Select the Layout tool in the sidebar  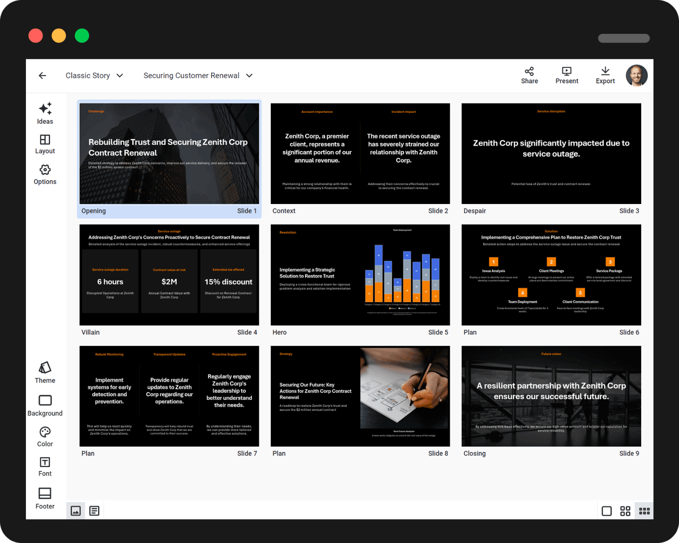(45, 143)
